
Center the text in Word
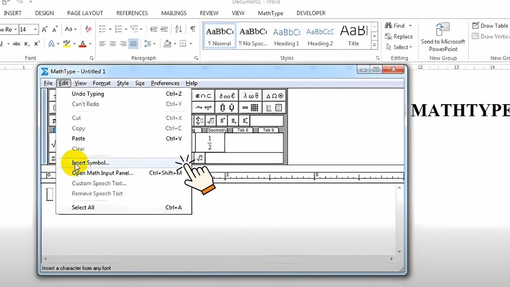pyautogui.click(x=113, y=43)
